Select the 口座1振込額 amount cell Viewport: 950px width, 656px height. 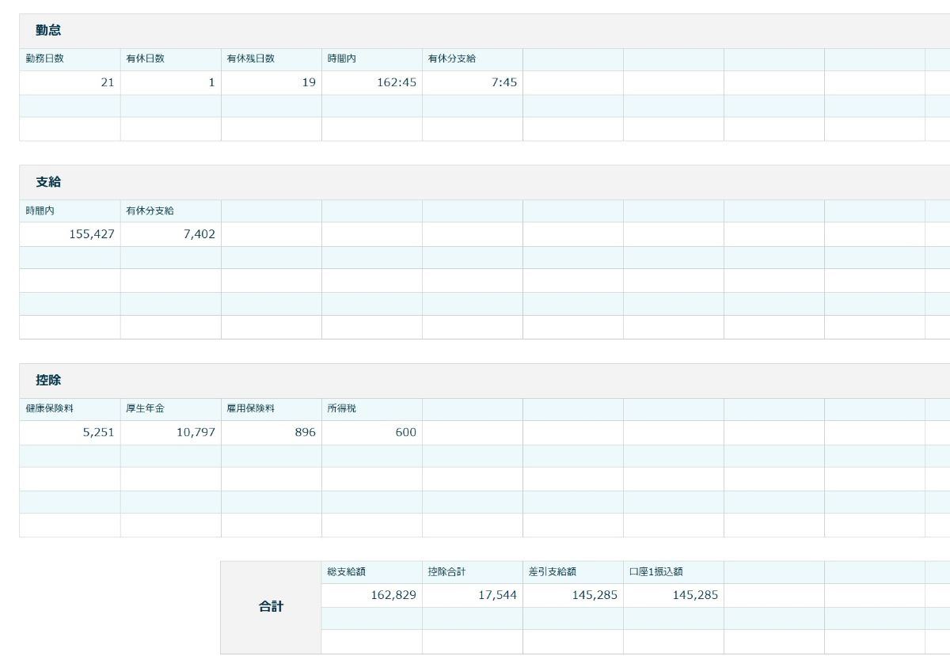[673, 595]
